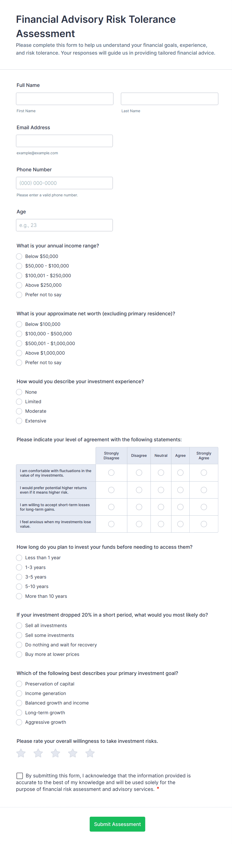
Task: Choose "Less than 1 year" time horizon
Action: [x=19, y=558]
